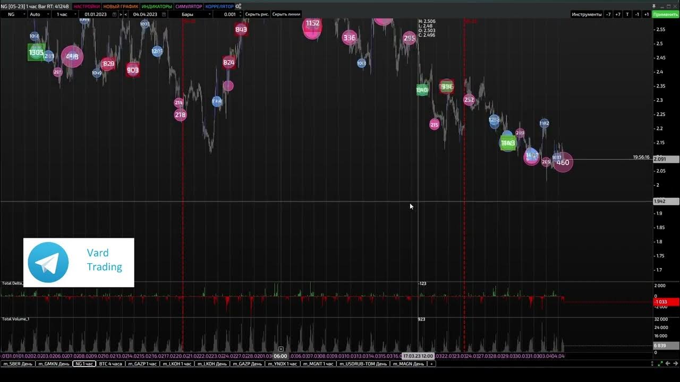Click the pink bubble labeled 278
The width and height of the screenshot is (680, 382).
[181, 115]
